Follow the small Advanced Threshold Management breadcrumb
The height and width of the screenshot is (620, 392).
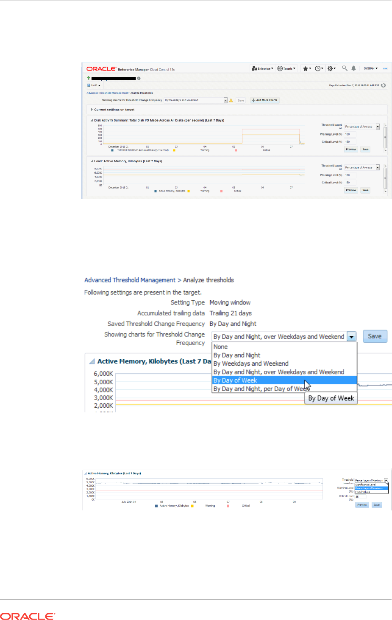pyautogui.click(x=107, y=93)
